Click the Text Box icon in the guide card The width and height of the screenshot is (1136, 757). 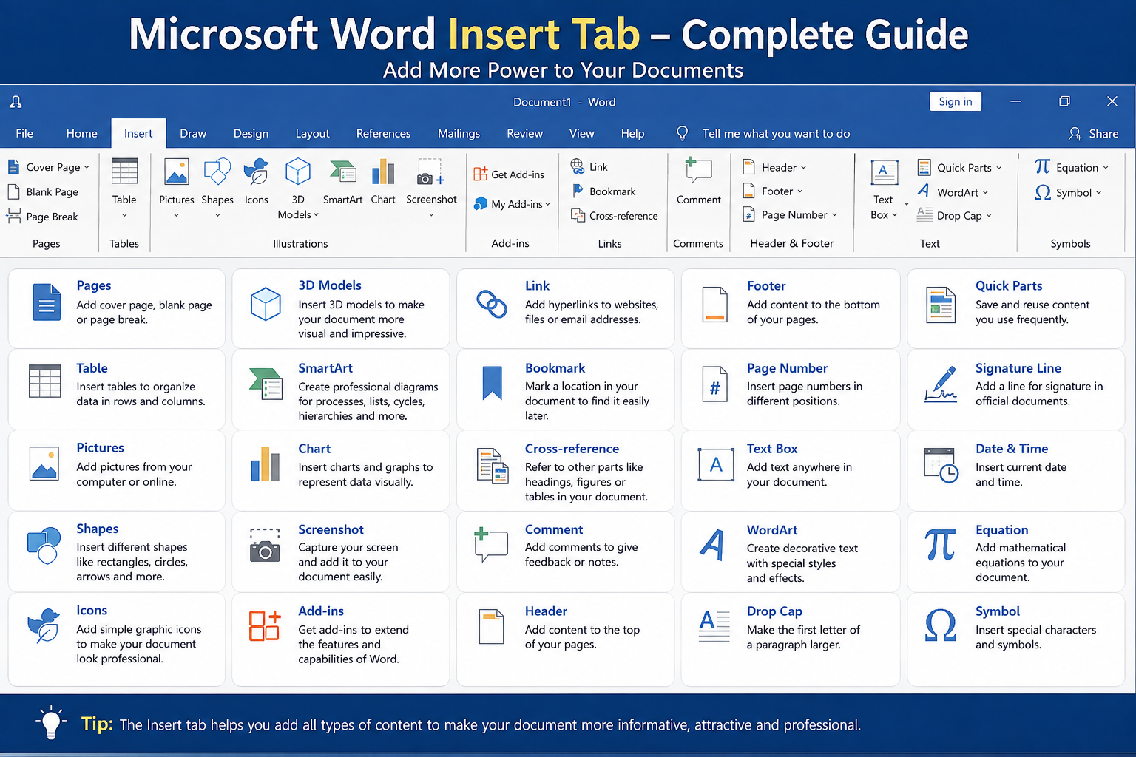[x=716, y=464]
